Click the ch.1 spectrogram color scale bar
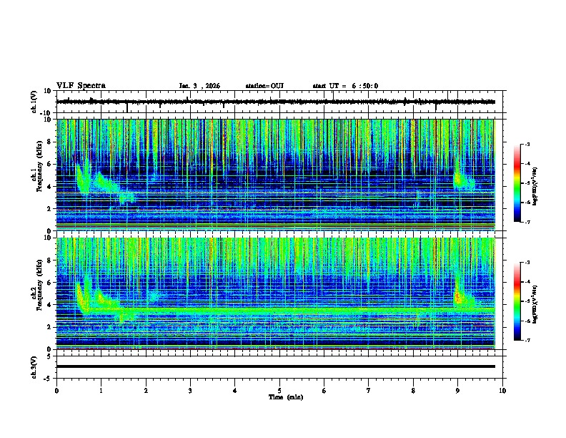 517,183
